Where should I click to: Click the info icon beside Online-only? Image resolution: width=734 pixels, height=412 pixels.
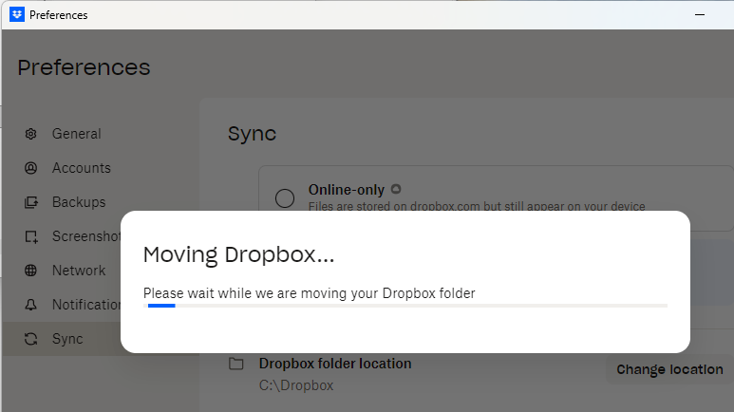tap(396, 189)
